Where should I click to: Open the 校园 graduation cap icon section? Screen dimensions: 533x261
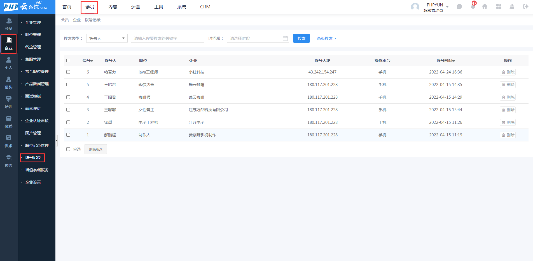tap(9, 158)
